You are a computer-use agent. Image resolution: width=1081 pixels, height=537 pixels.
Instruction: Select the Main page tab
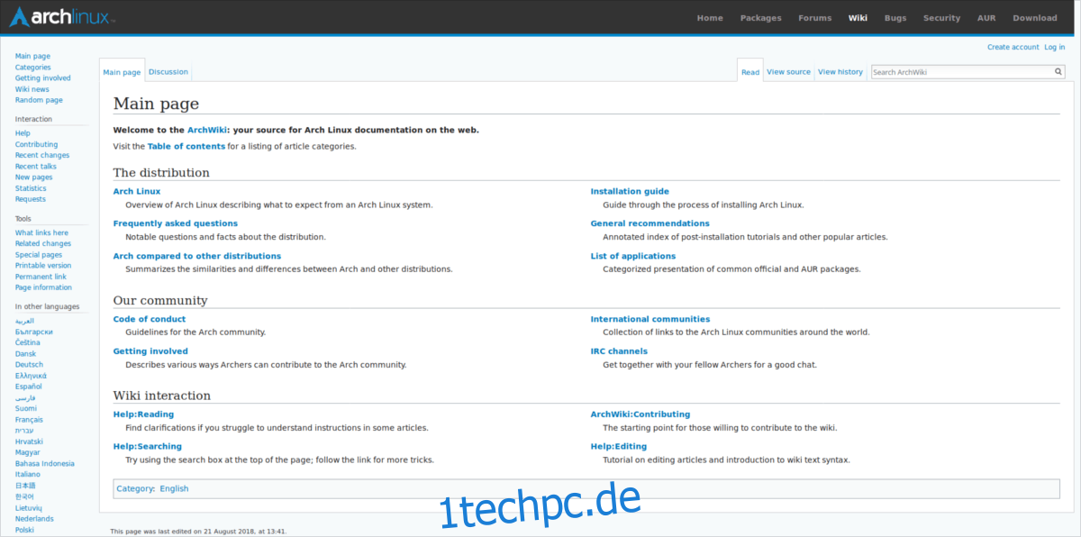point(122,72)
